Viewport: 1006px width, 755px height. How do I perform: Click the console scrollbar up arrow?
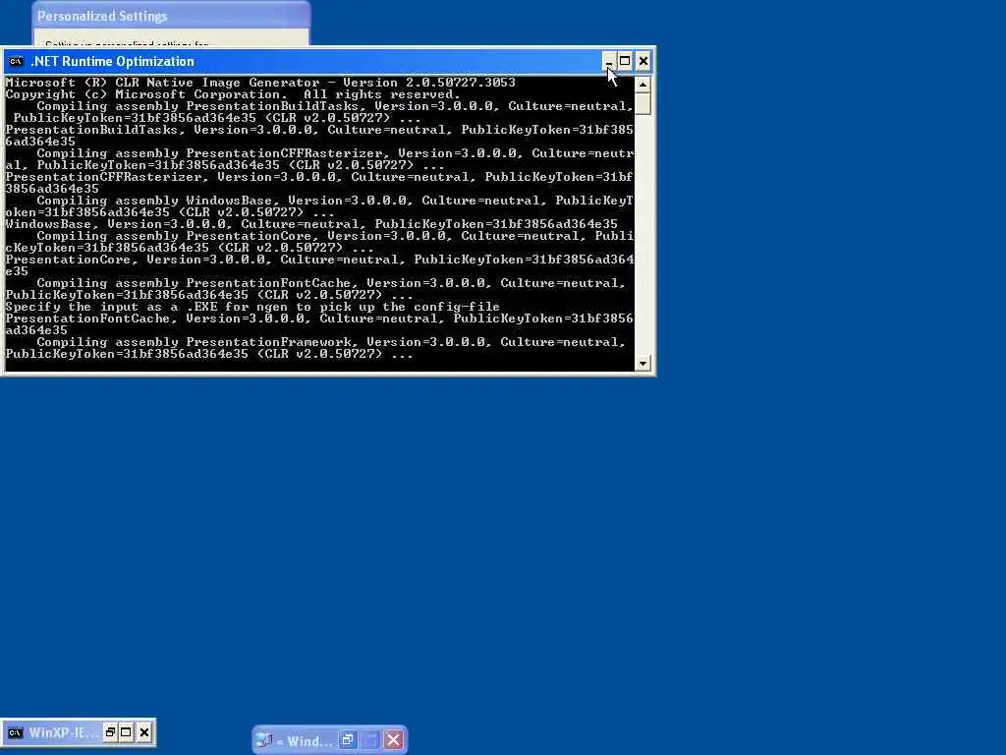[643, 85]
